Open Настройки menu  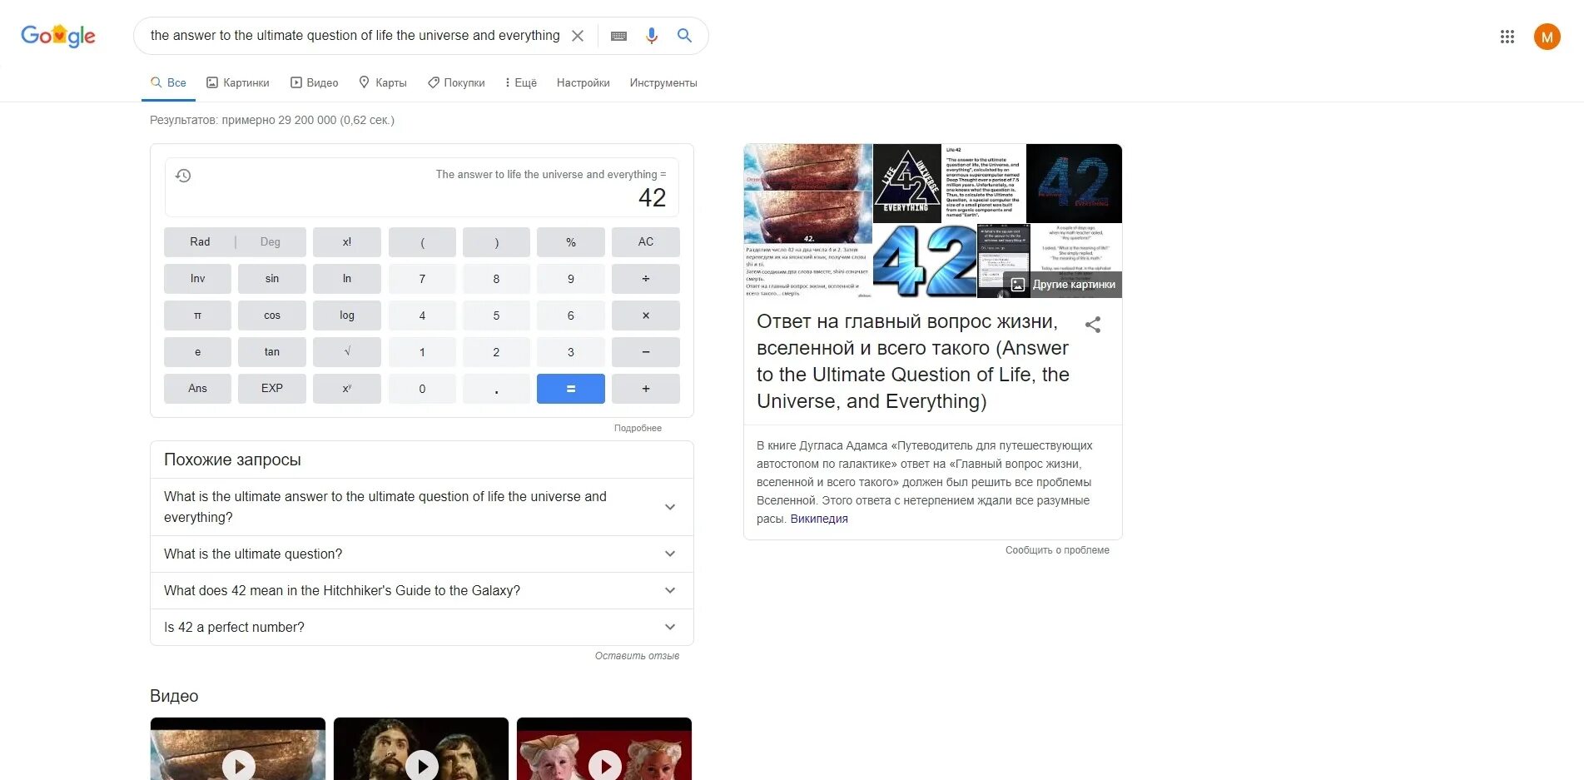583,82
